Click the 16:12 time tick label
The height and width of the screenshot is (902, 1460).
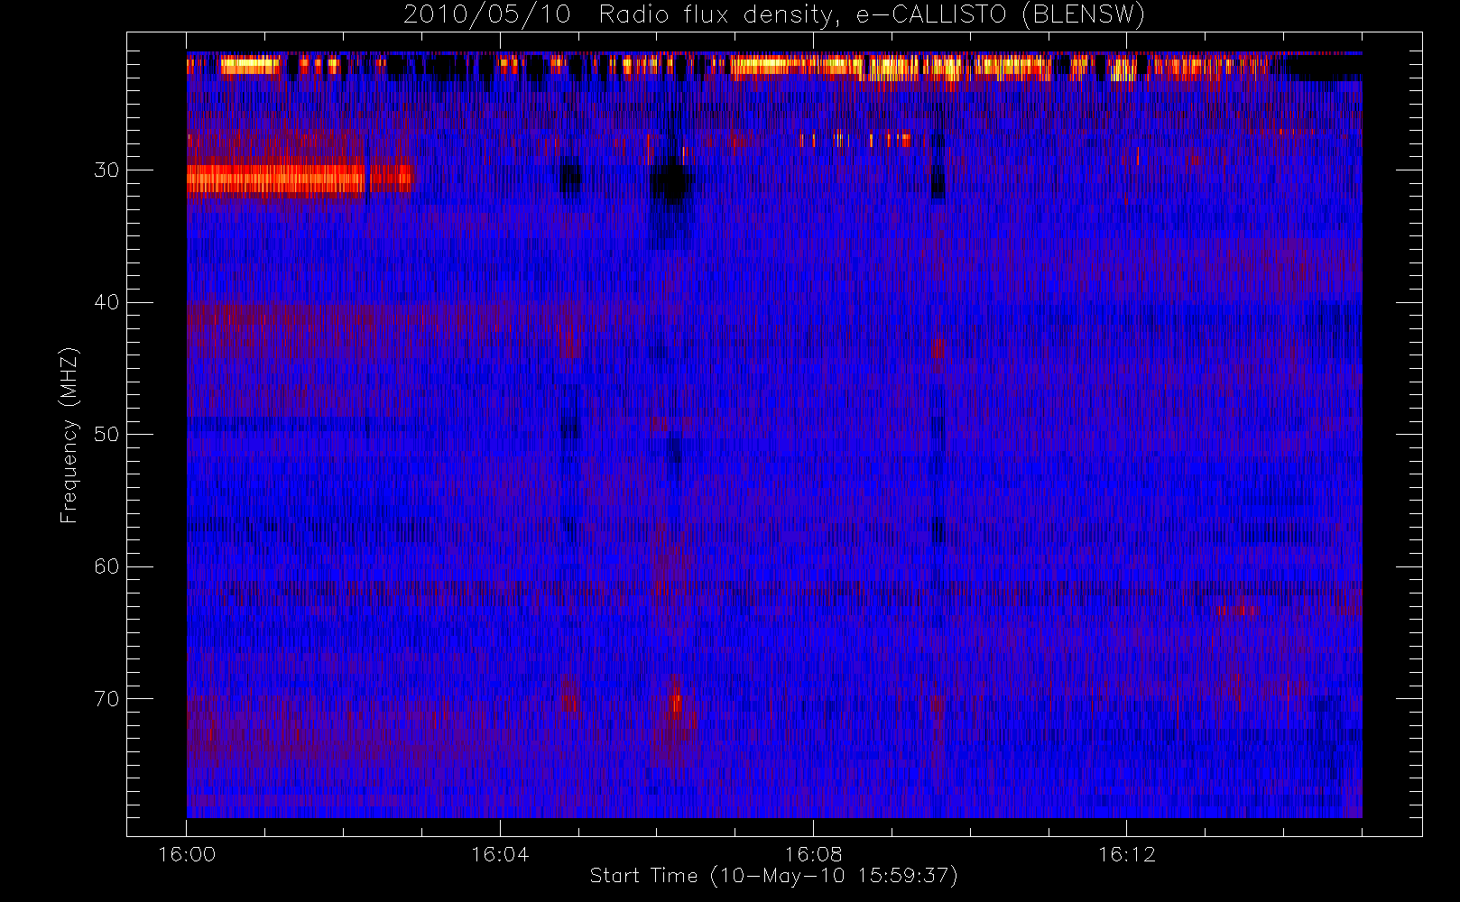[x=1126, y=854]
